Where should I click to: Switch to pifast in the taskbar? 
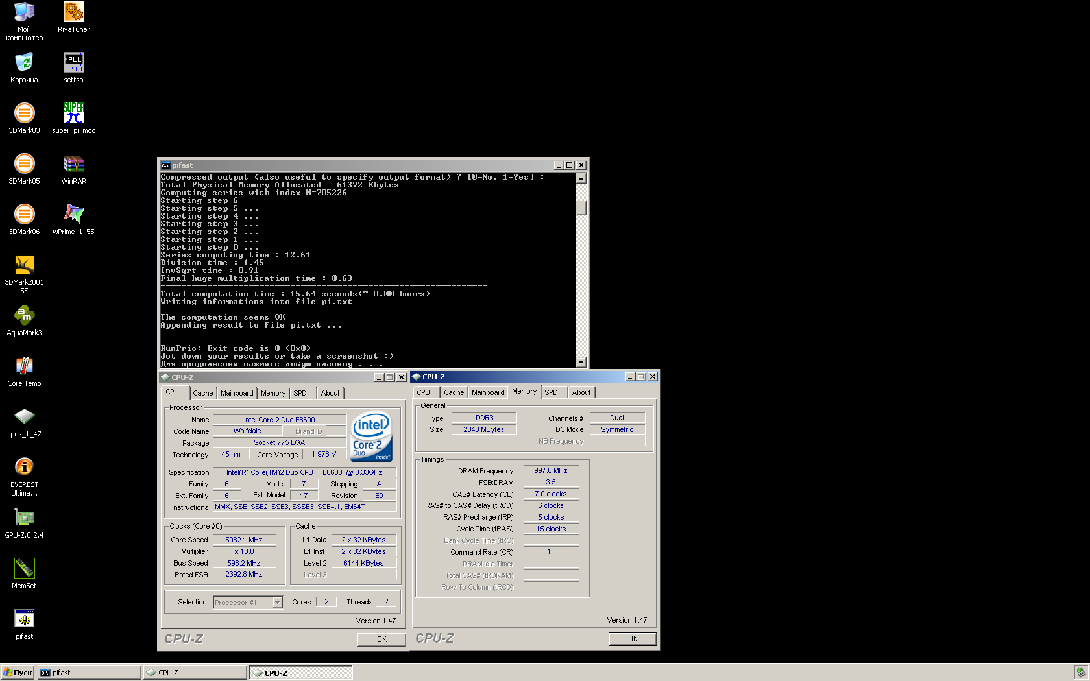pyautogui.click(x=89, y=673)
